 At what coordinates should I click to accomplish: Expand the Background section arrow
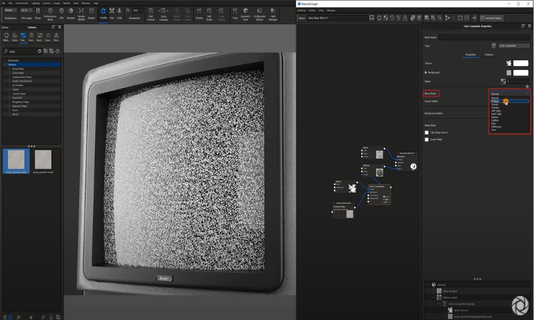click(x=426, y=73)
